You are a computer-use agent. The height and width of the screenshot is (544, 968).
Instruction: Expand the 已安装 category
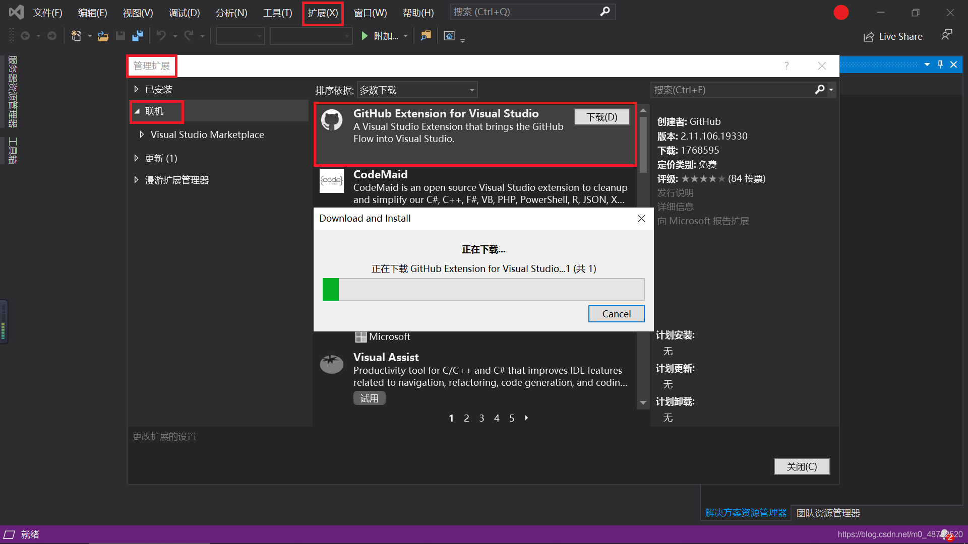pos(136,89)
